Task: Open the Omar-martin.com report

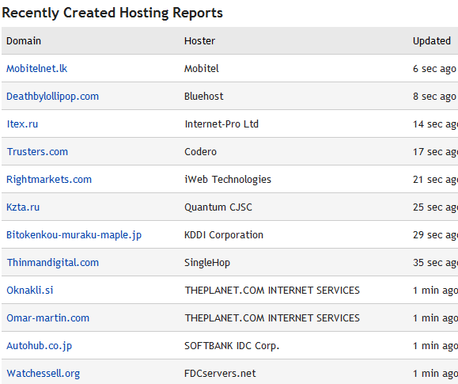Action: point(48,318)
